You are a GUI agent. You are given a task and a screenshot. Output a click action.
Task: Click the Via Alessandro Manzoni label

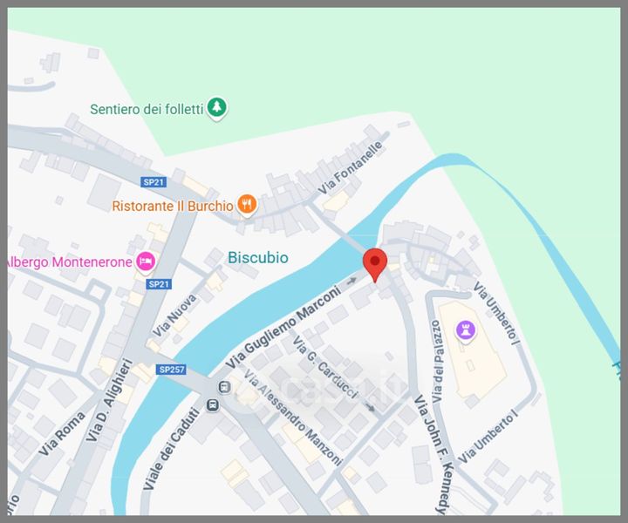[x=293, y=418]
